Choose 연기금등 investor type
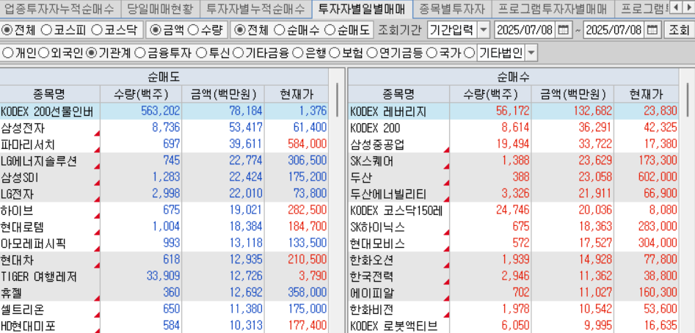This screenshot has height=333, width=695. point(372,53)
